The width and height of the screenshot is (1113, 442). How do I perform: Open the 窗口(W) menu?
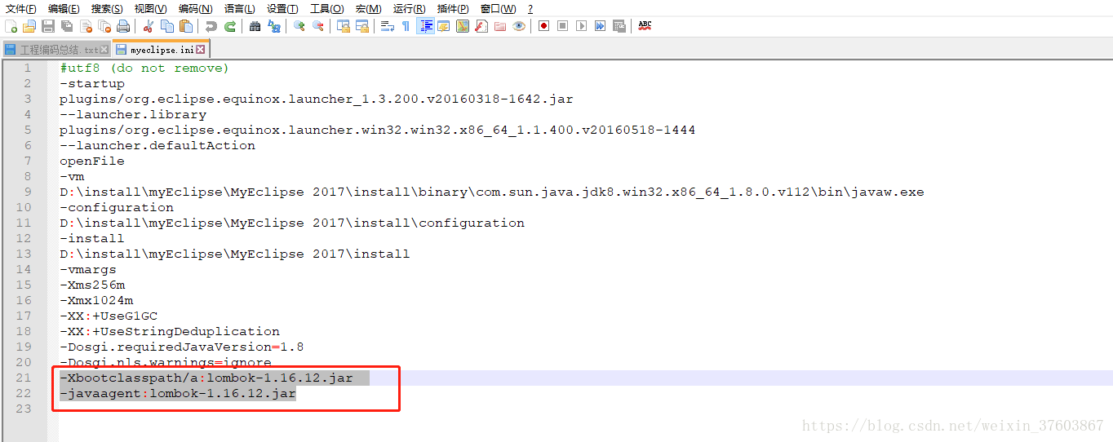(x=498, y=8)
